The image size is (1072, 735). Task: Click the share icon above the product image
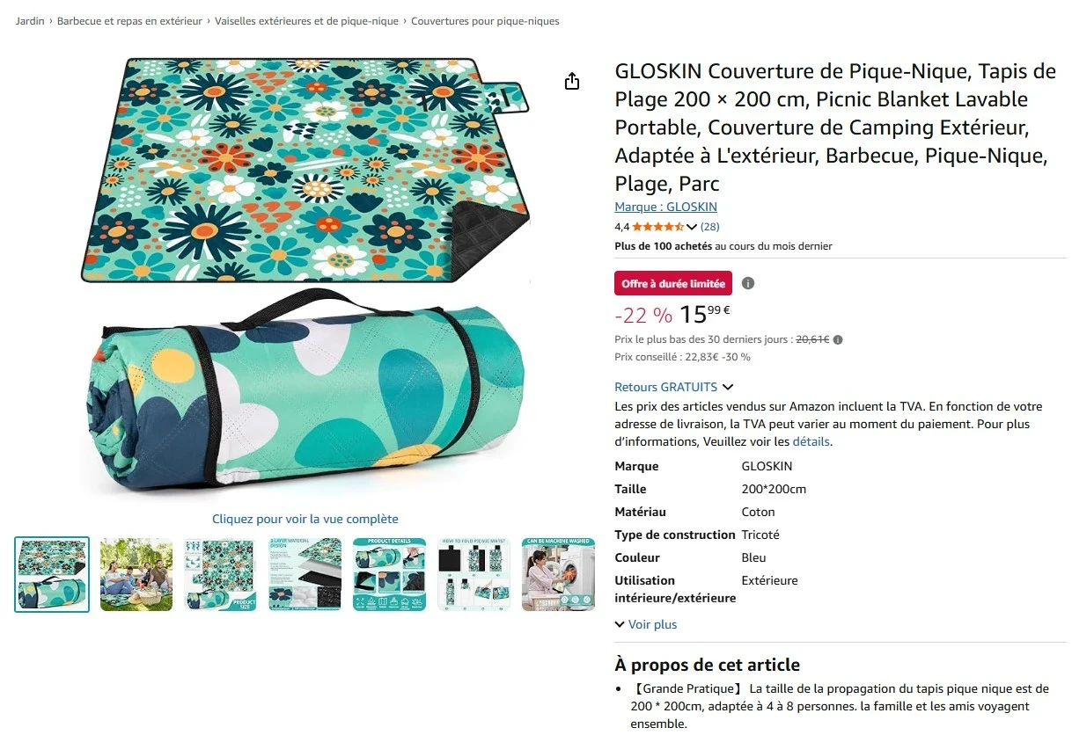[x=571, y=80]
